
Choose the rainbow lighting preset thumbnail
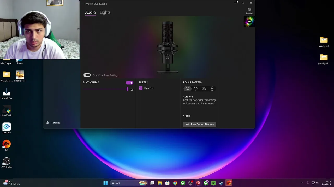point(249,22)
